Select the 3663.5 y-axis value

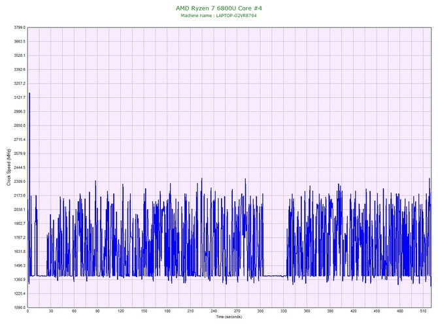(20, 42)
